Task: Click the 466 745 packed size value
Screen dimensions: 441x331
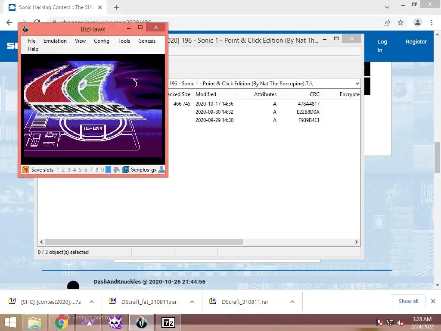Action: click(182, 104)
